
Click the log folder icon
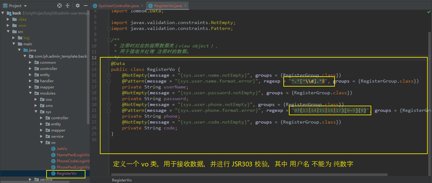click(x=20, y=38)
